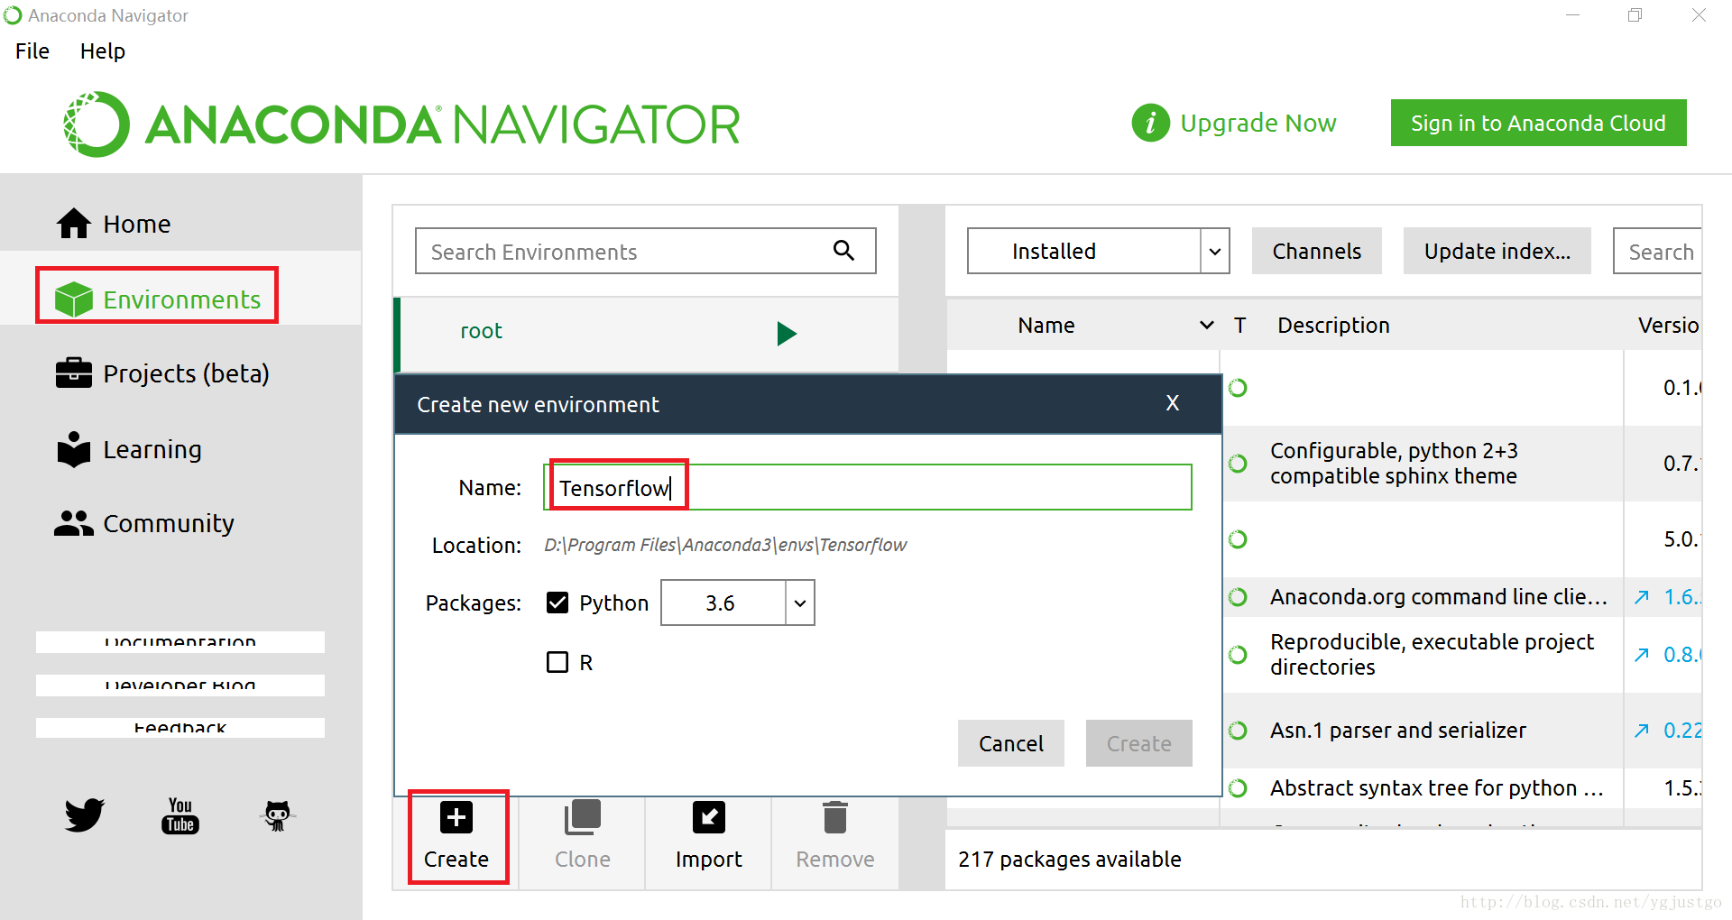Click the Documentation button in sidebar
This screenshot has height=920, width=1732.
click(180, 641)
